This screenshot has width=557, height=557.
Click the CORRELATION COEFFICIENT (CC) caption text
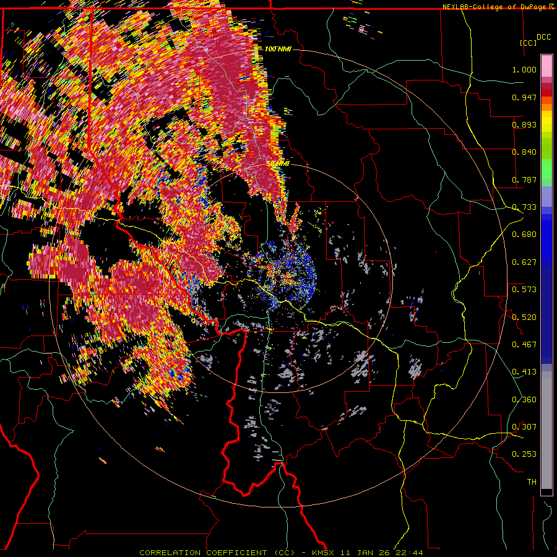click(217, 553)
